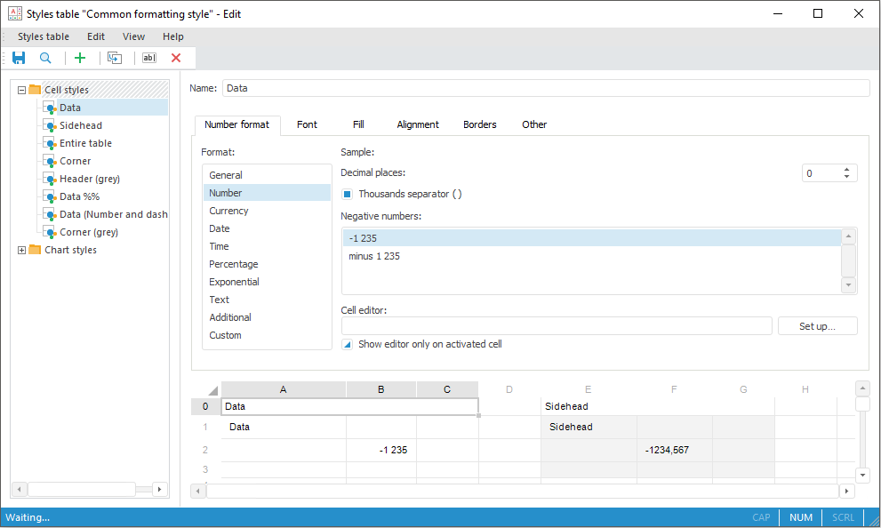Image resolution: width=881 pixels, height=528 pixels.
Task: Increase Decimal places with up arrow
Action: 846,170
